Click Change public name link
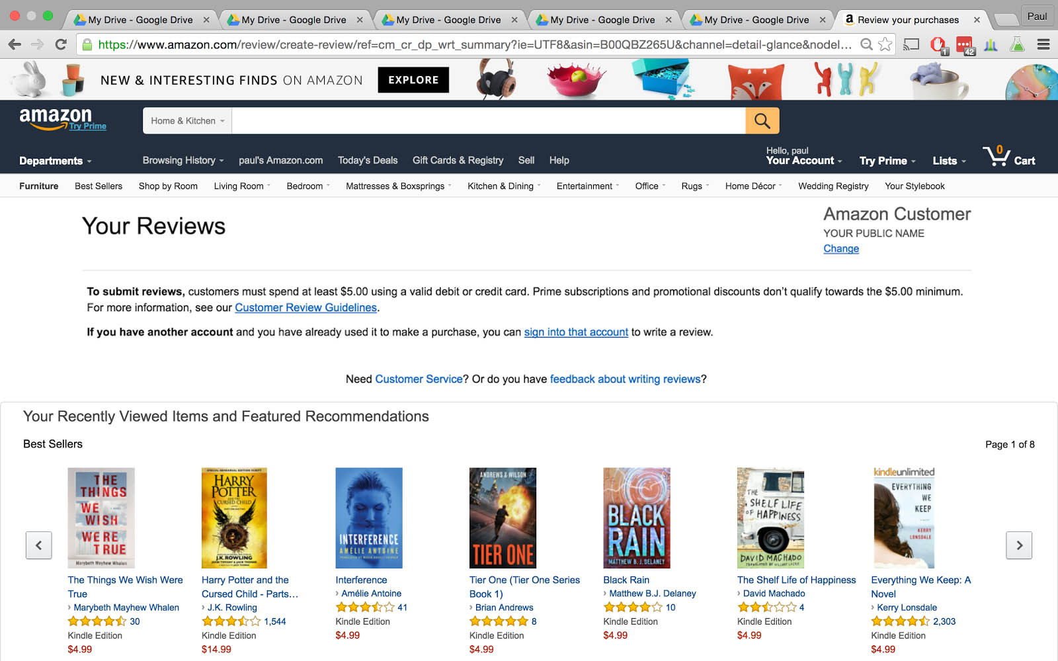The width and height of the screenshot is (1058, 661). coord(841,249)
